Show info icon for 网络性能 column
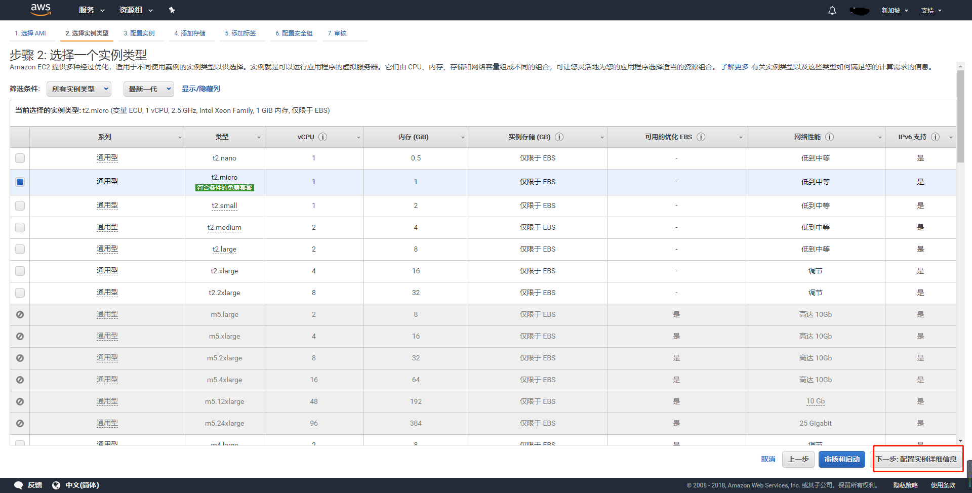972x493 pixels. click(830, 137)
